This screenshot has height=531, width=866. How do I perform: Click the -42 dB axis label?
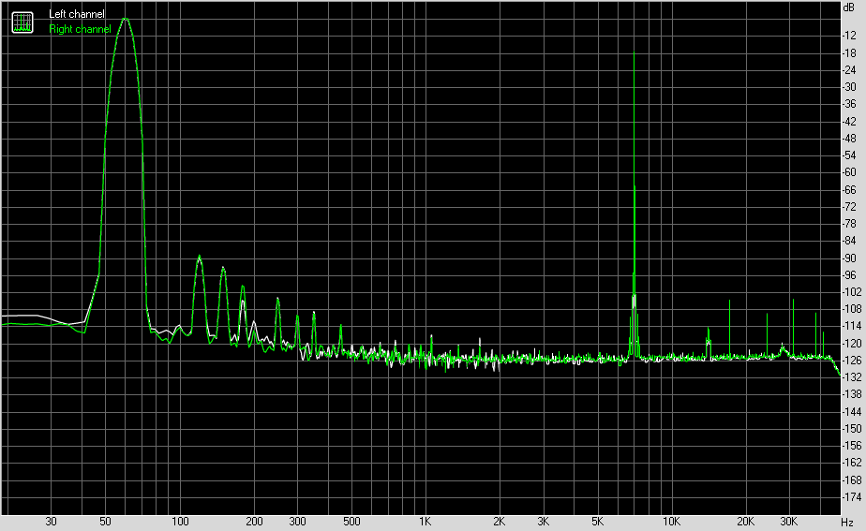coord(849,122)
